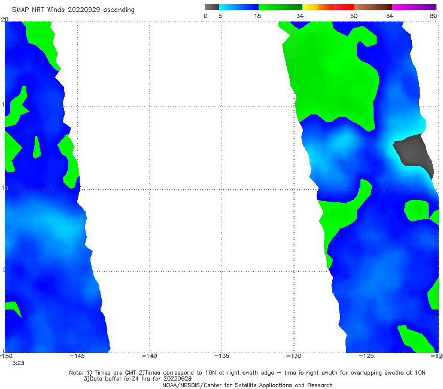Click the title 'SMAP NRT Winds 20220929 ascending'
443x389 pixels.
pos(73,10)
